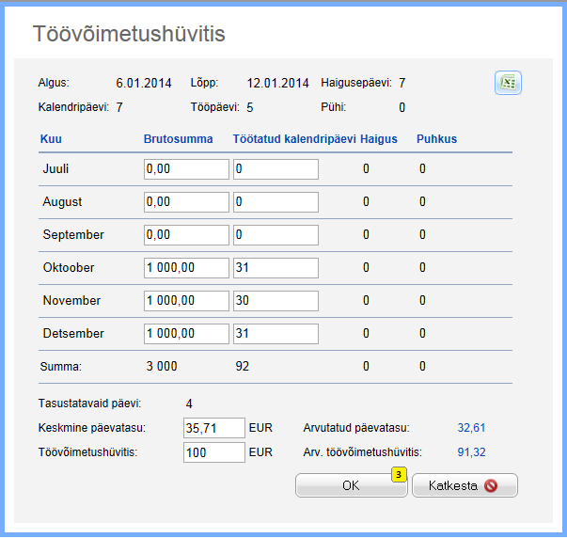Select August Brutosumma input box
Viewport: 567px width, 538px height.
(186, 202)
